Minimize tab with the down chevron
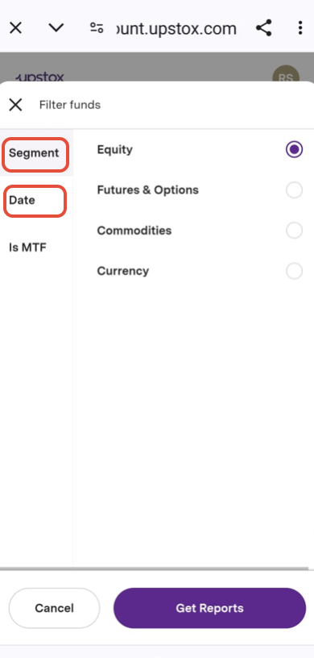 (56, 28)
